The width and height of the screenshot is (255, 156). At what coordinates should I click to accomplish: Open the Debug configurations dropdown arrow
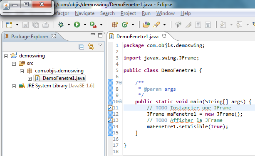[69, 25]
